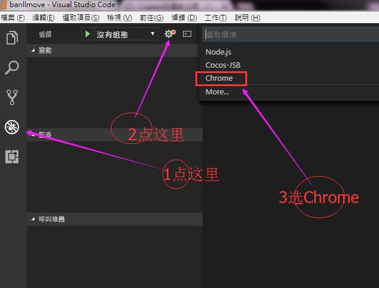This screenshot has width=379, height=288.
Task: Focus the 選取環境 environment input field
Action: click(290, 34)
